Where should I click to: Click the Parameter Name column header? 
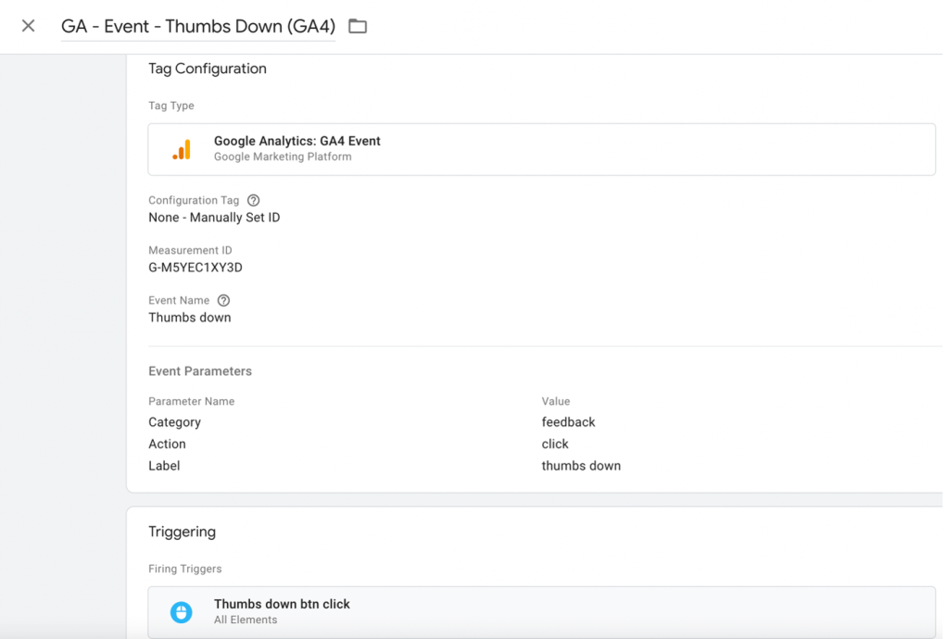(x=191, y=402)
